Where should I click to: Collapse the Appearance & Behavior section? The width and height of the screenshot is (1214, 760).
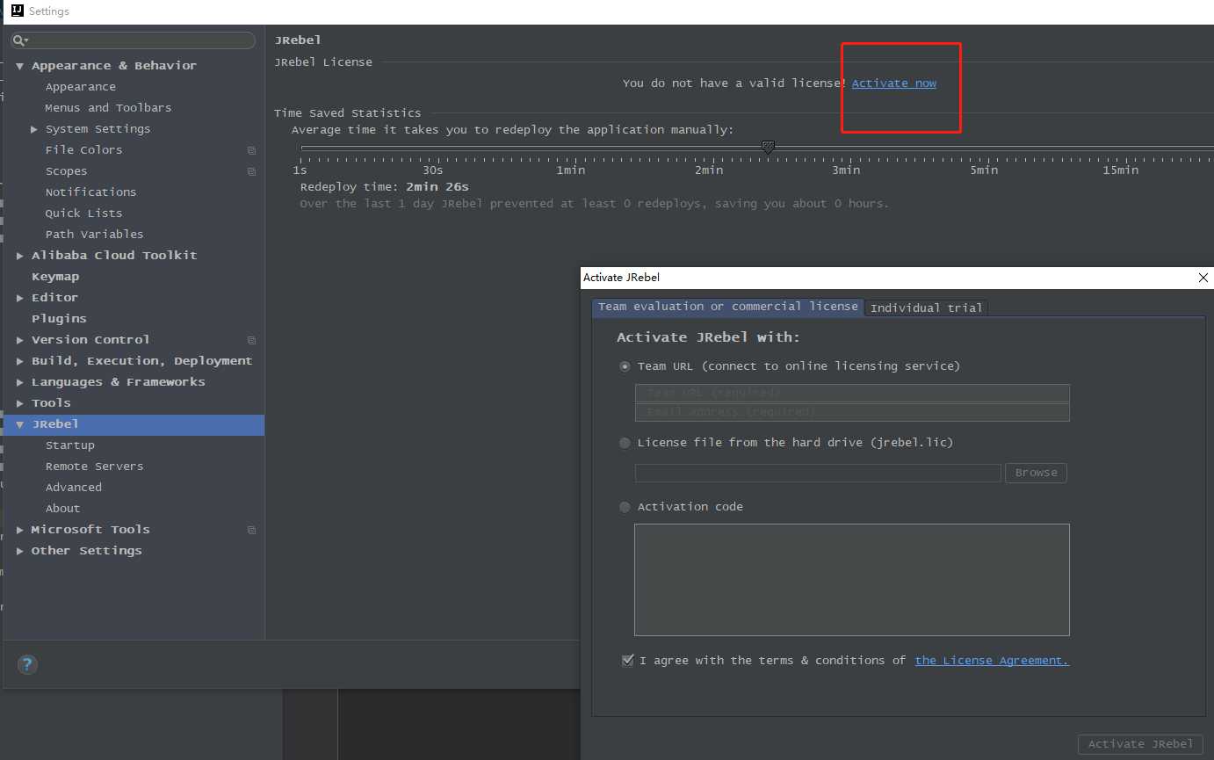click(19, 66)
